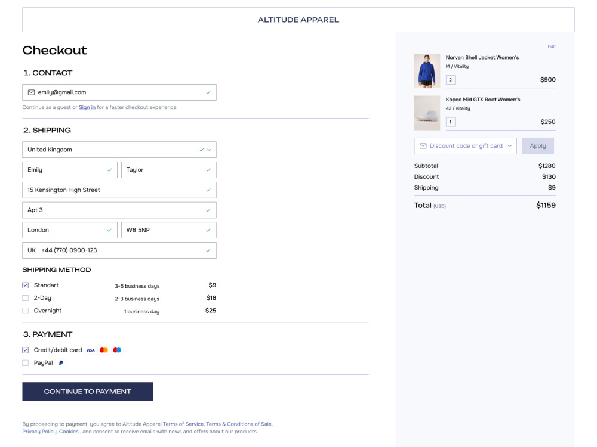
Task: Click the Apt 3 address field
Action: click(119, 210)
